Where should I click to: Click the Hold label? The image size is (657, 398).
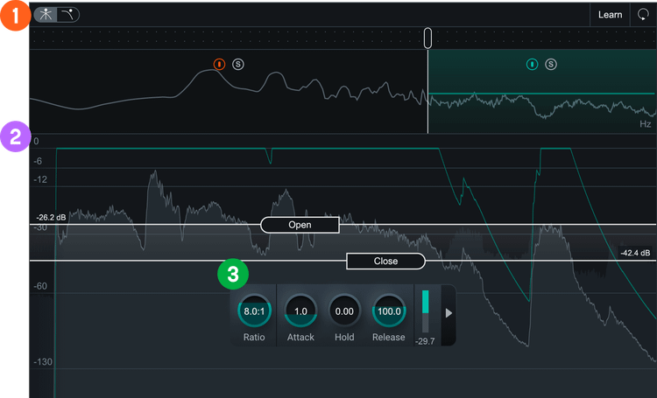pyautogui.click(x=344, y=337)
